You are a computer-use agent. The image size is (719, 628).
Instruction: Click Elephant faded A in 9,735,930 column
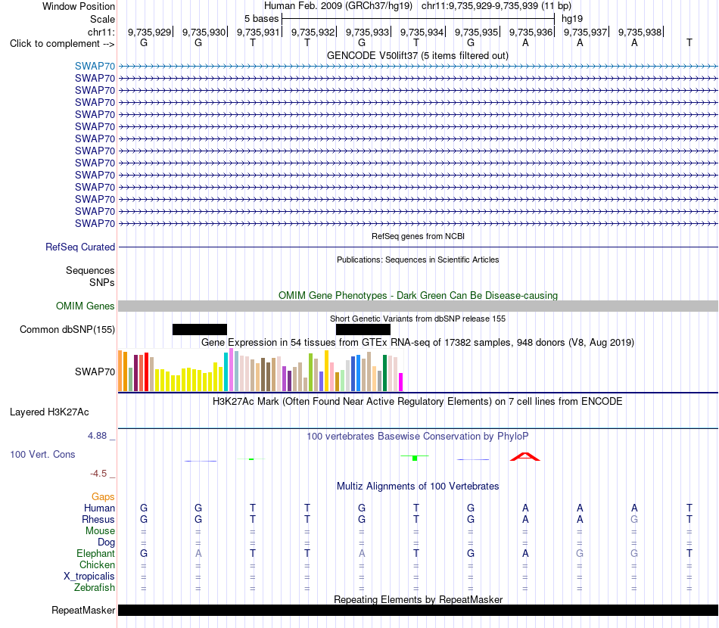tap(198, 554)
